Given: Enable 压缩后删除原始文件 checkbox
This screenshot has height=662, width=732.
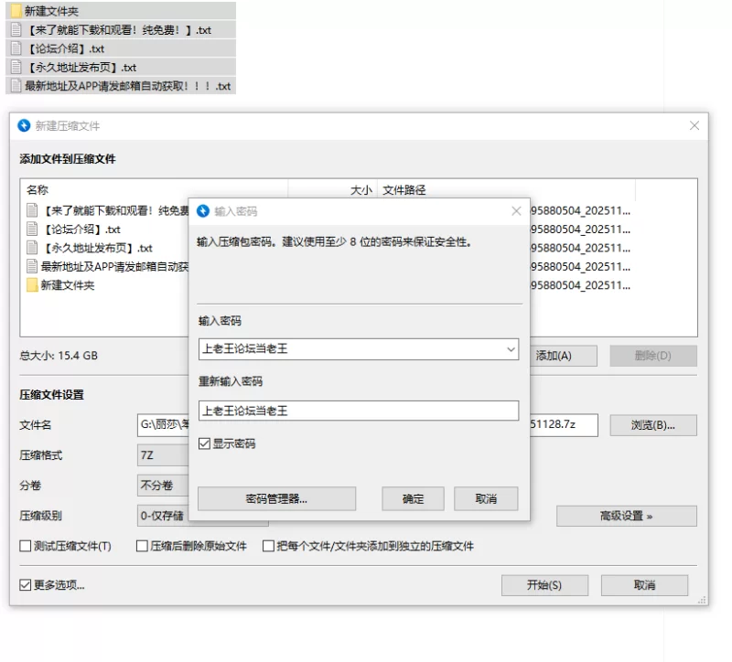Looking at the screenshot, I should pos(142,546).
